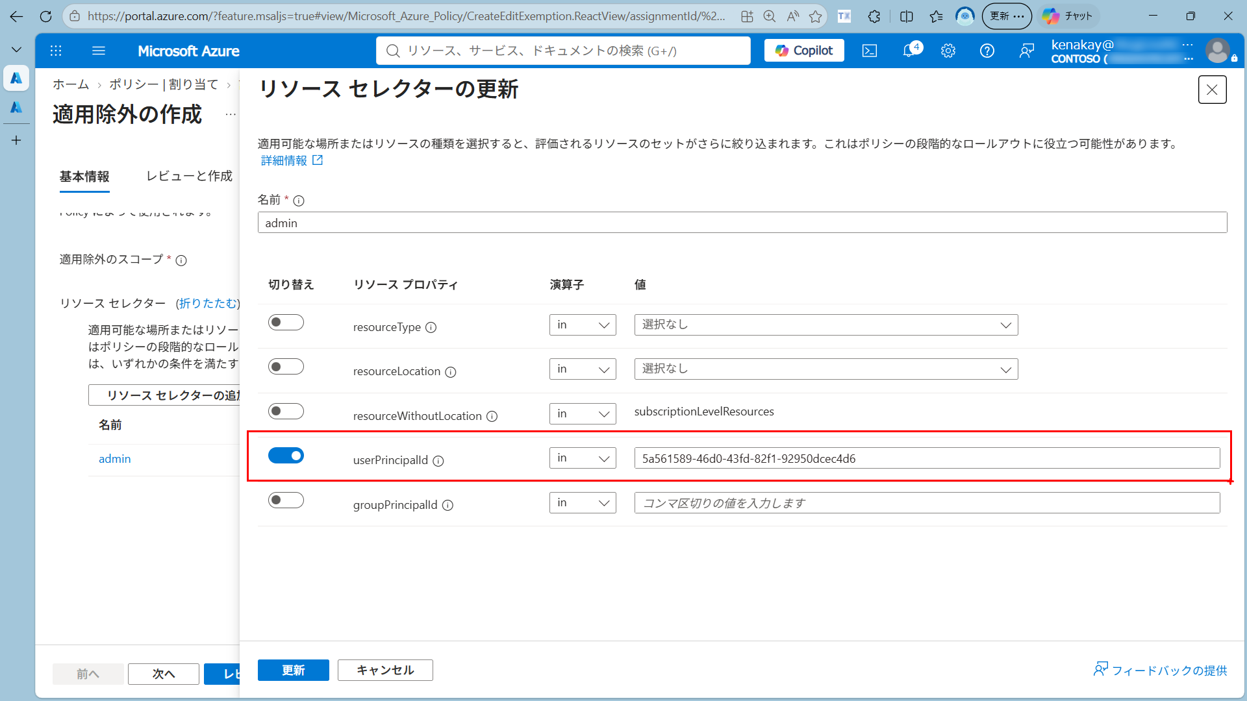
Task: Expand the browser vertical tabs chevron
Action: (16, 49)
